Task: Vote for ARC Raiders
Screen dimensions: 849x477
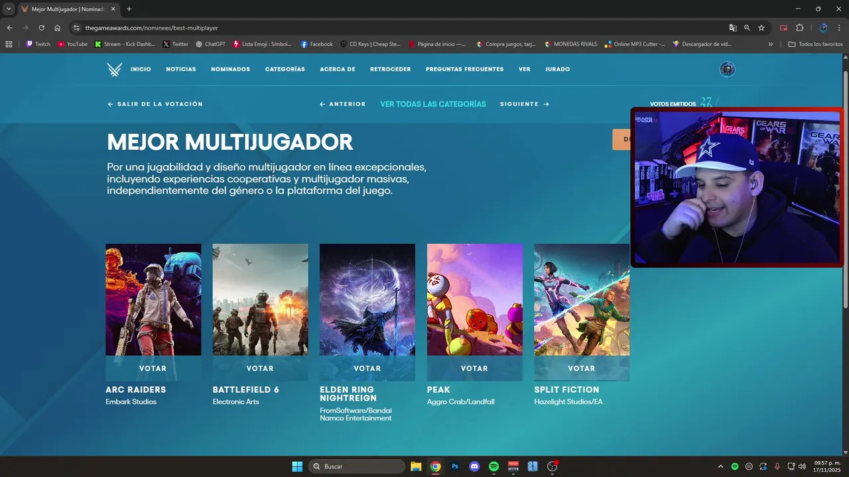Action: click(153, 368)
